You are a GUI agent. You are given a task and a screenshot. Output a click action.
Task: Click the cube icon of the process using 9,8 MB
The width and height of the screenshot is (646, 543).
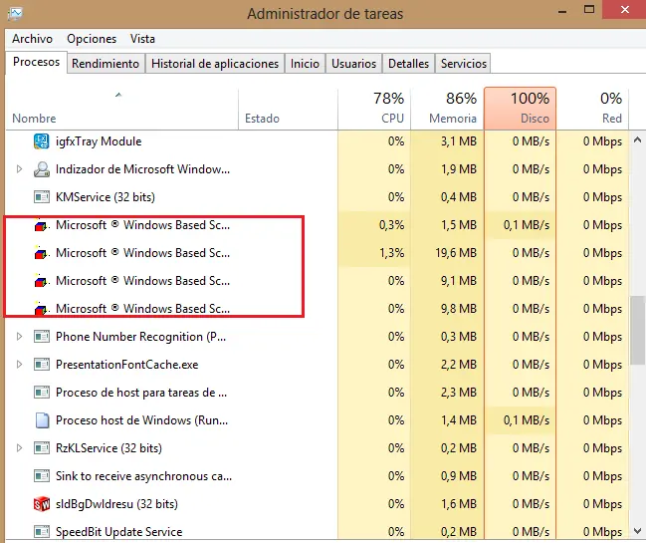coord(41,309)
